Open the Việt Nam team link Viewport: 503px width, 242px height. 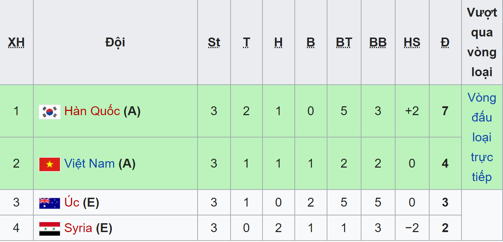[89, 164]
